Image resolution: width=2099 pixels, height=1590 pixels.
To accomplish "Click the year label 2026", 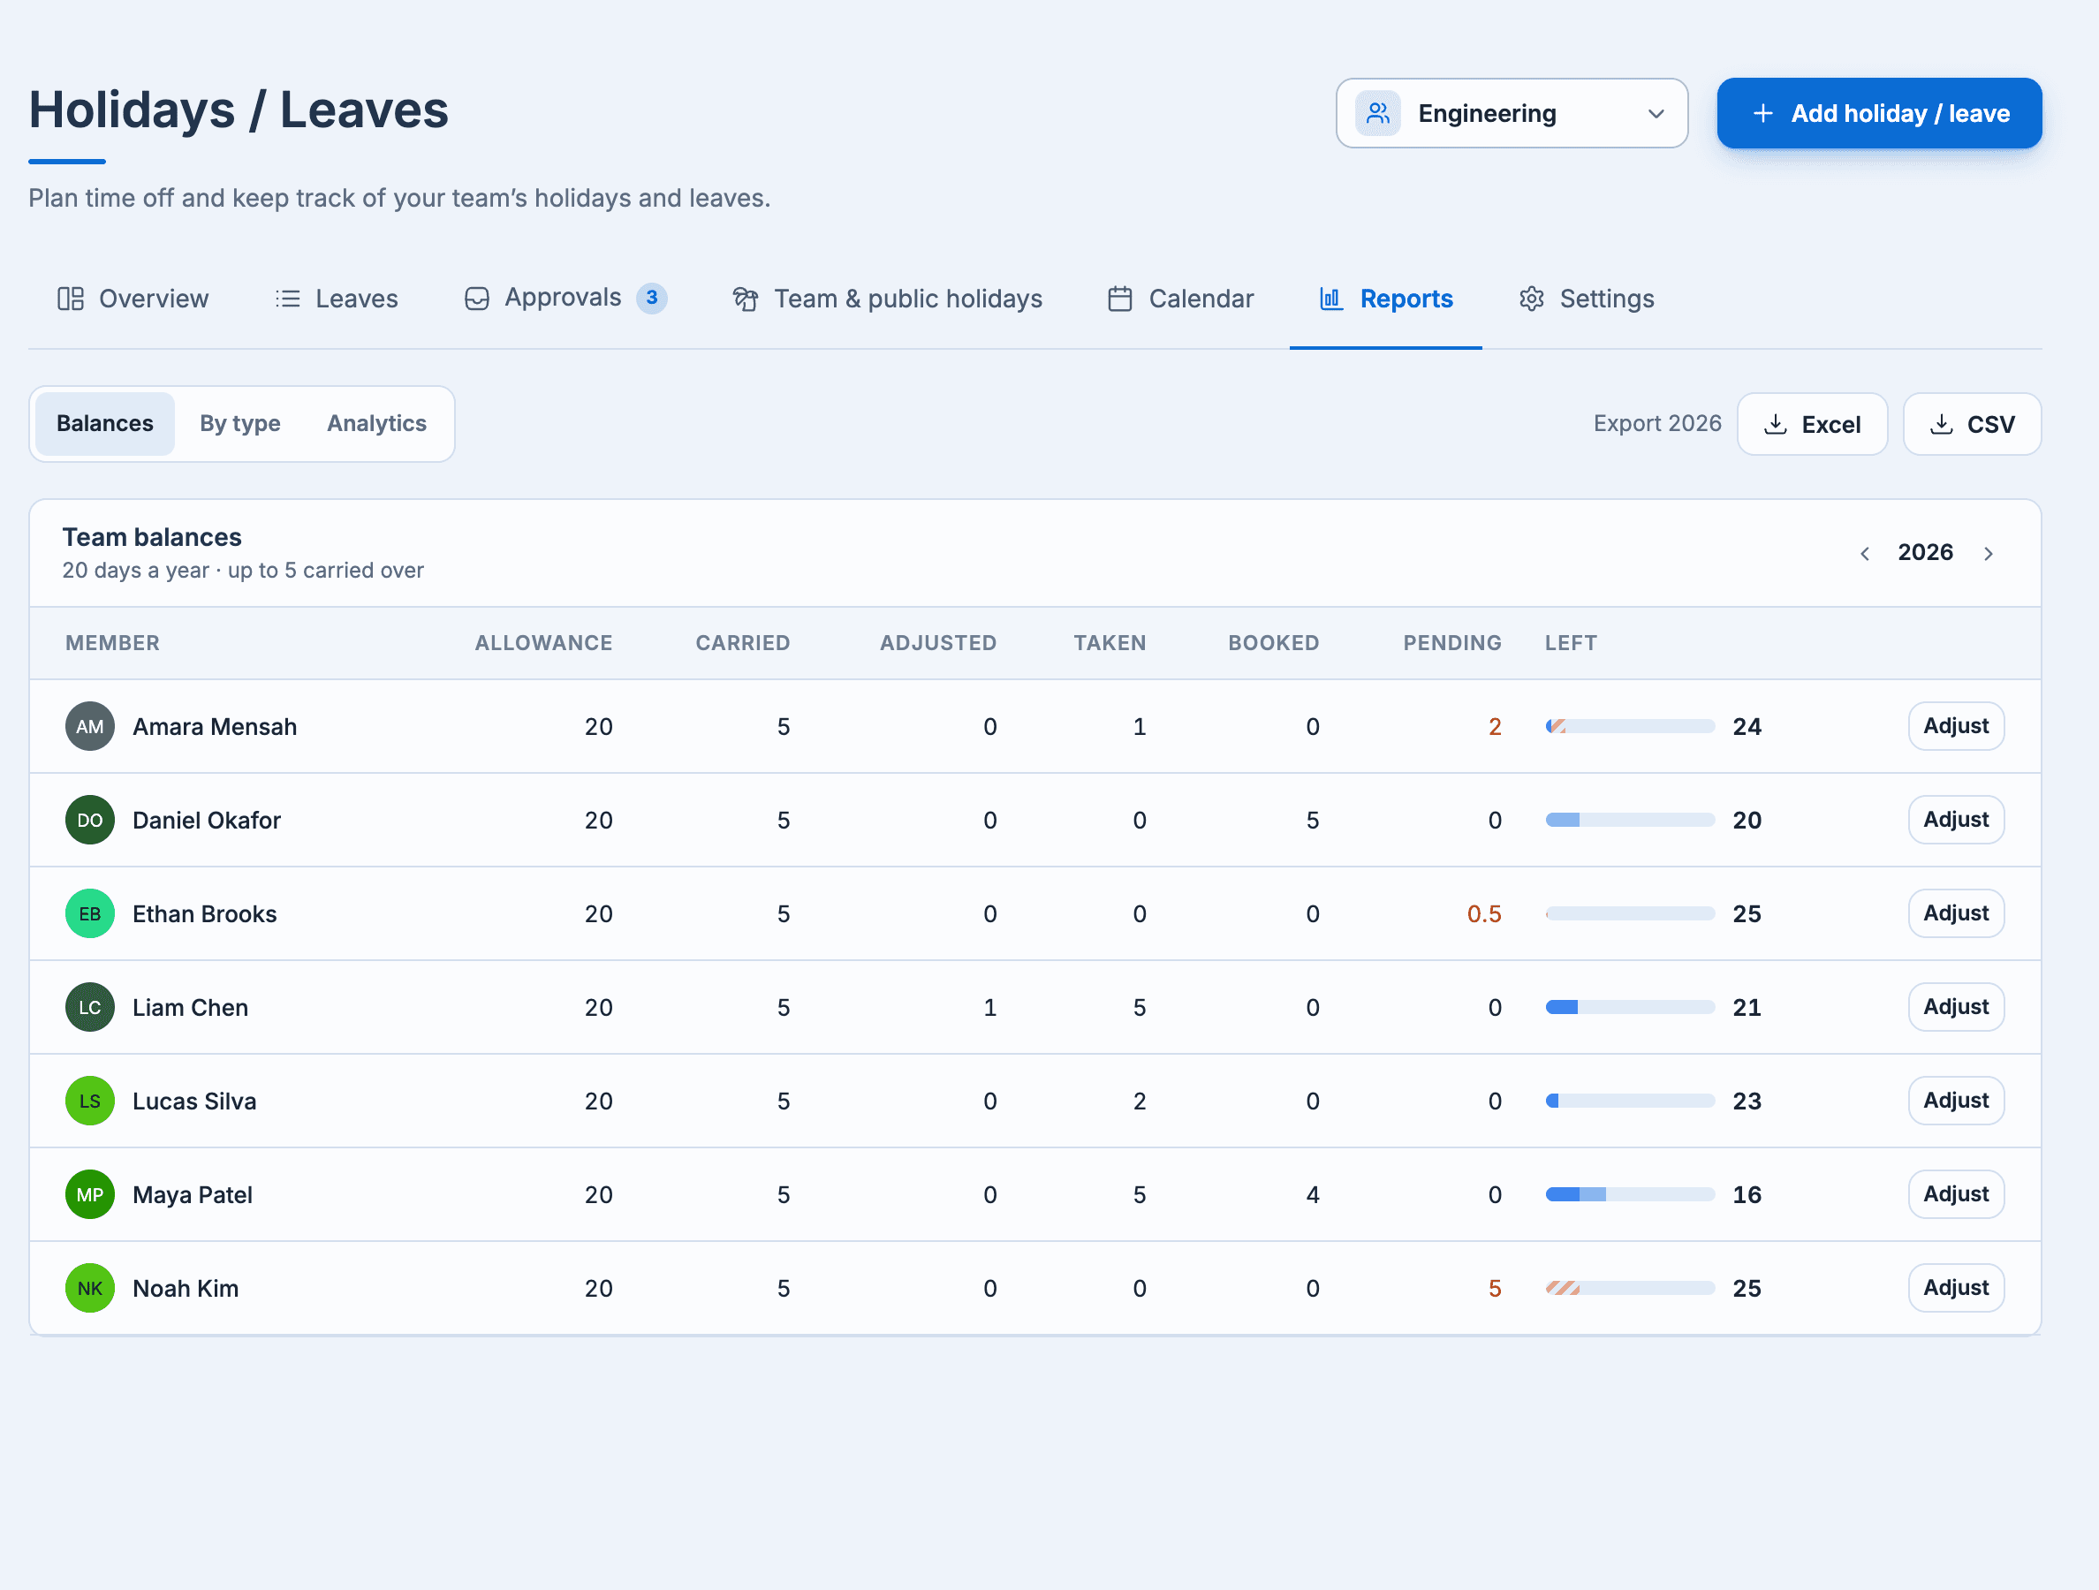I will click(x=1925, y=552).
